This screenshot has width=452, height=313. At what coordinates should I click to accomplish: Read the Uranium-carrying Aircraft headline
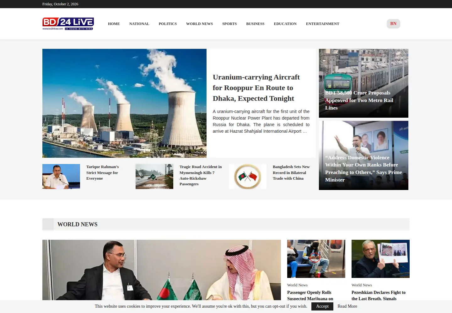[x=256, y=88]
